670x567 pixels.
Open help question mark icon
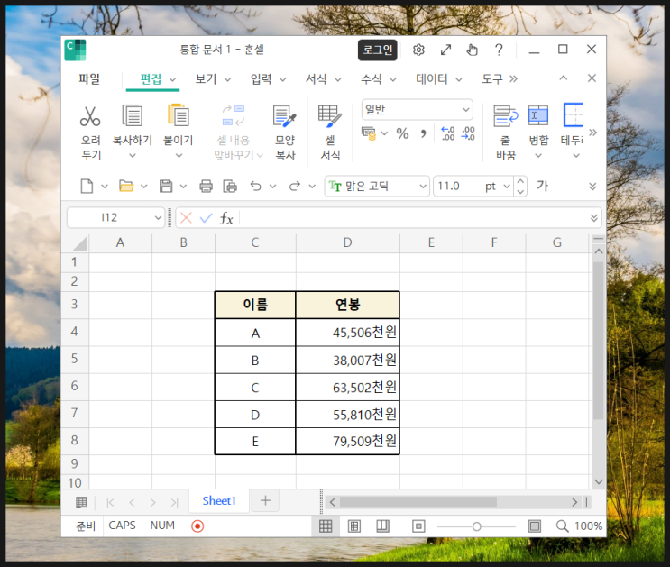(499, 50)
